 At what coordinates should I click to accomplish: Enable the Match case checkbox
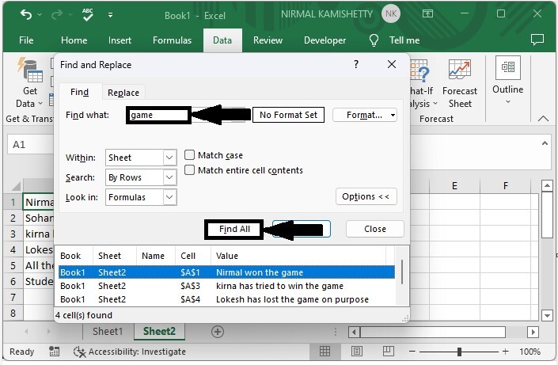click(189, 155)
